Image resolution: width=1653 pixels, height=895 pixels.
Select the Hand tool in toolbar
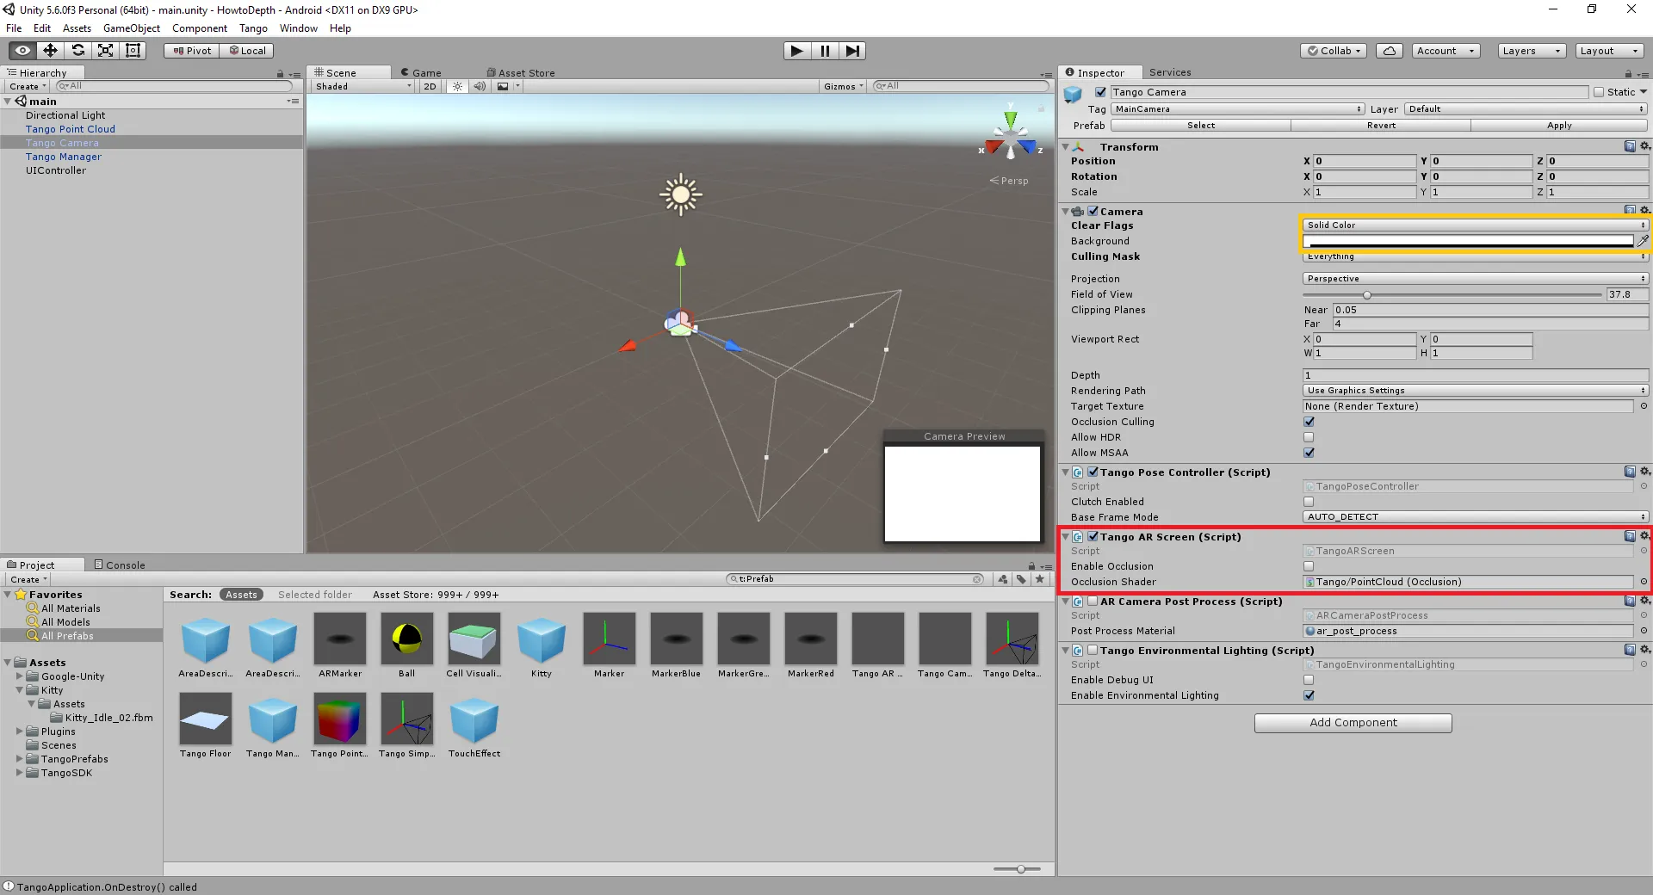coord(22,51)
